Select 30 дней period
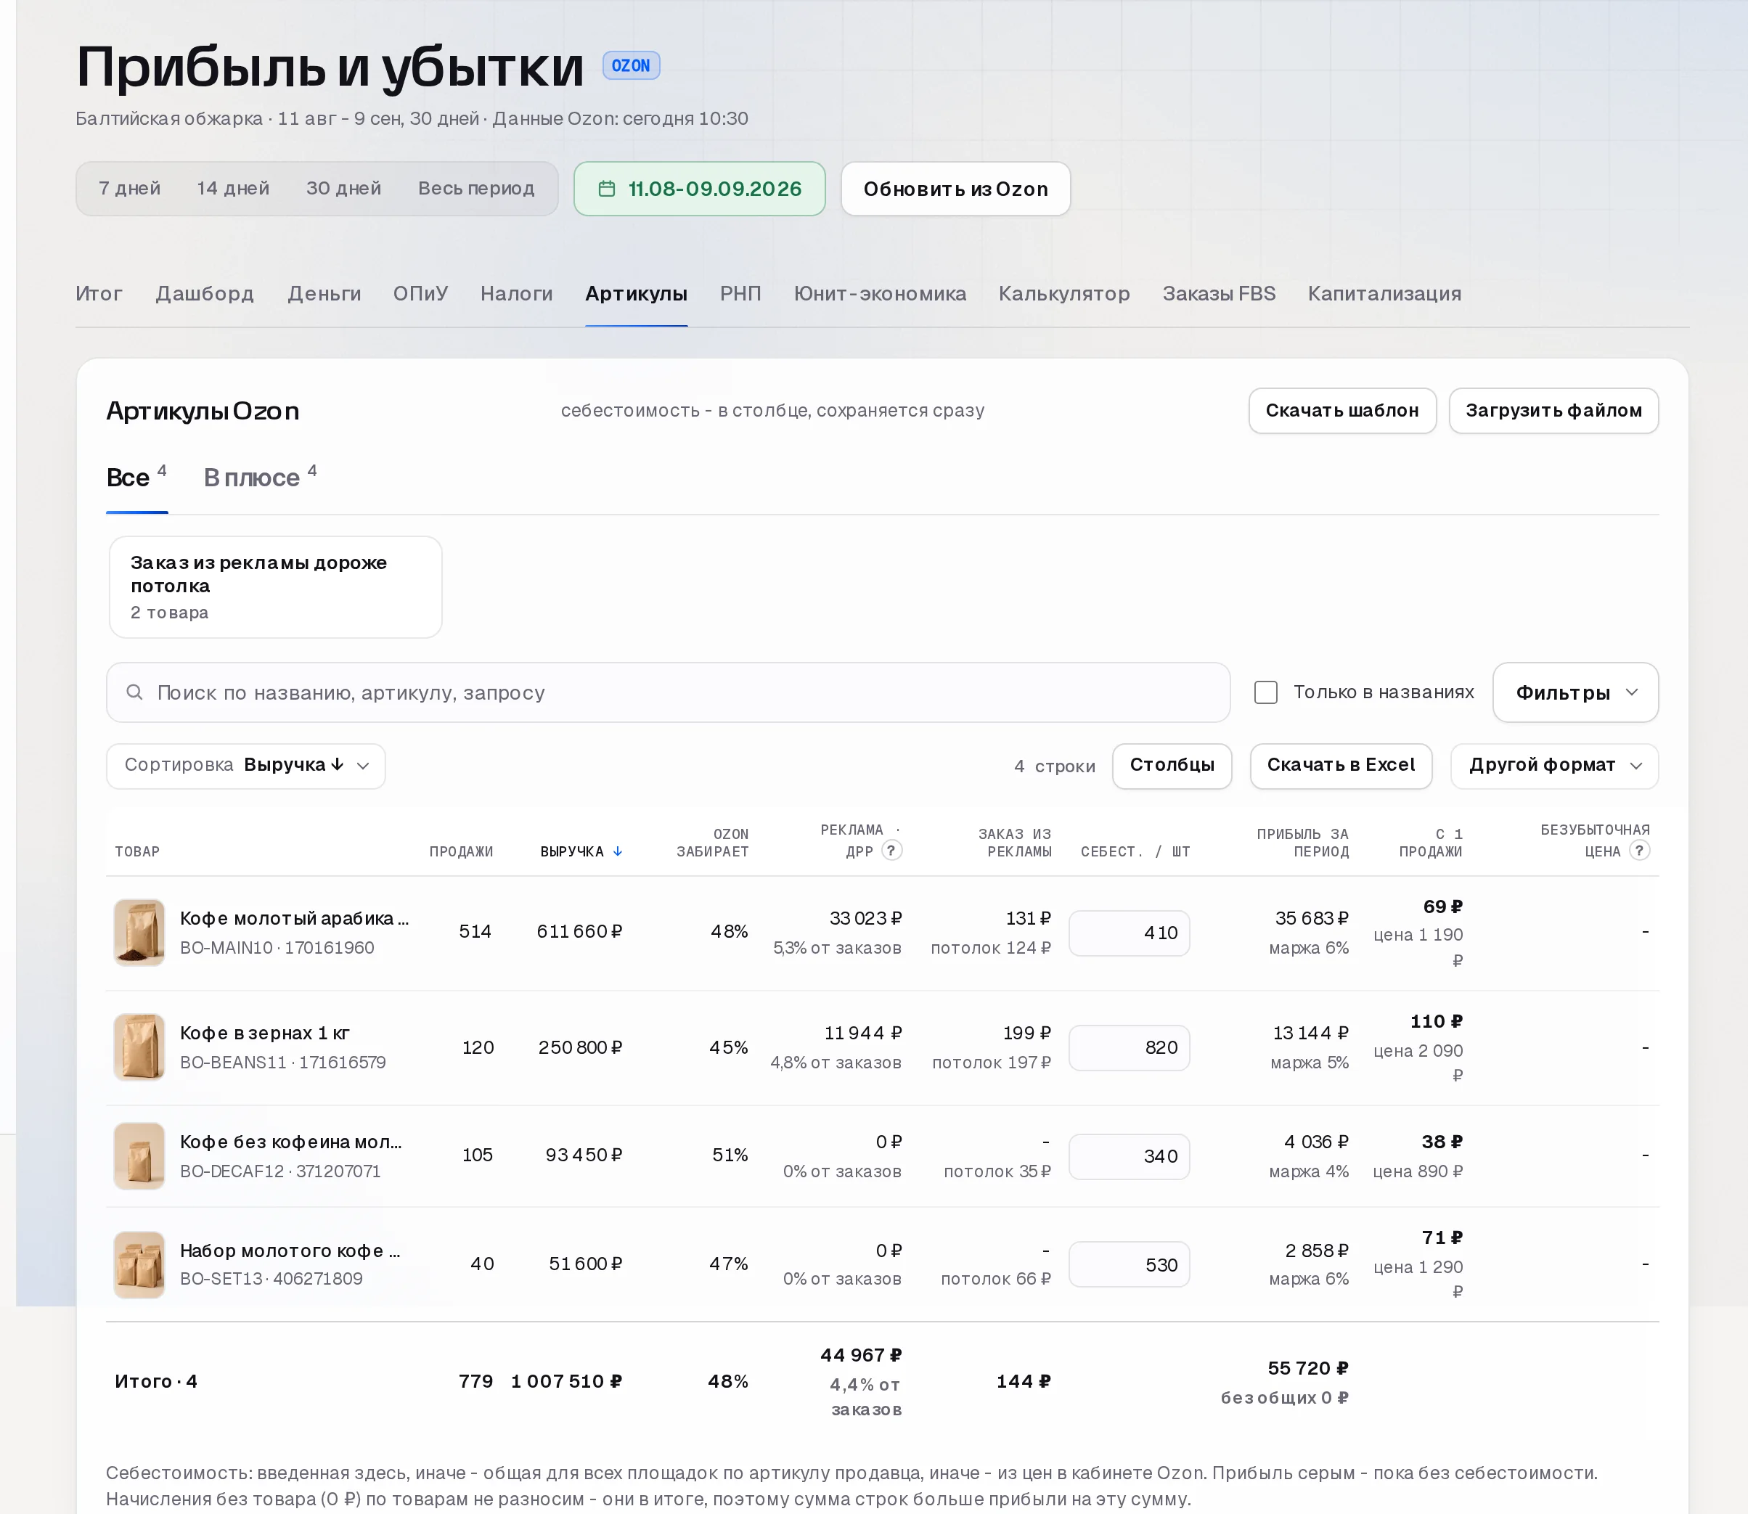1748x1514 pixels. pos(343,189)
